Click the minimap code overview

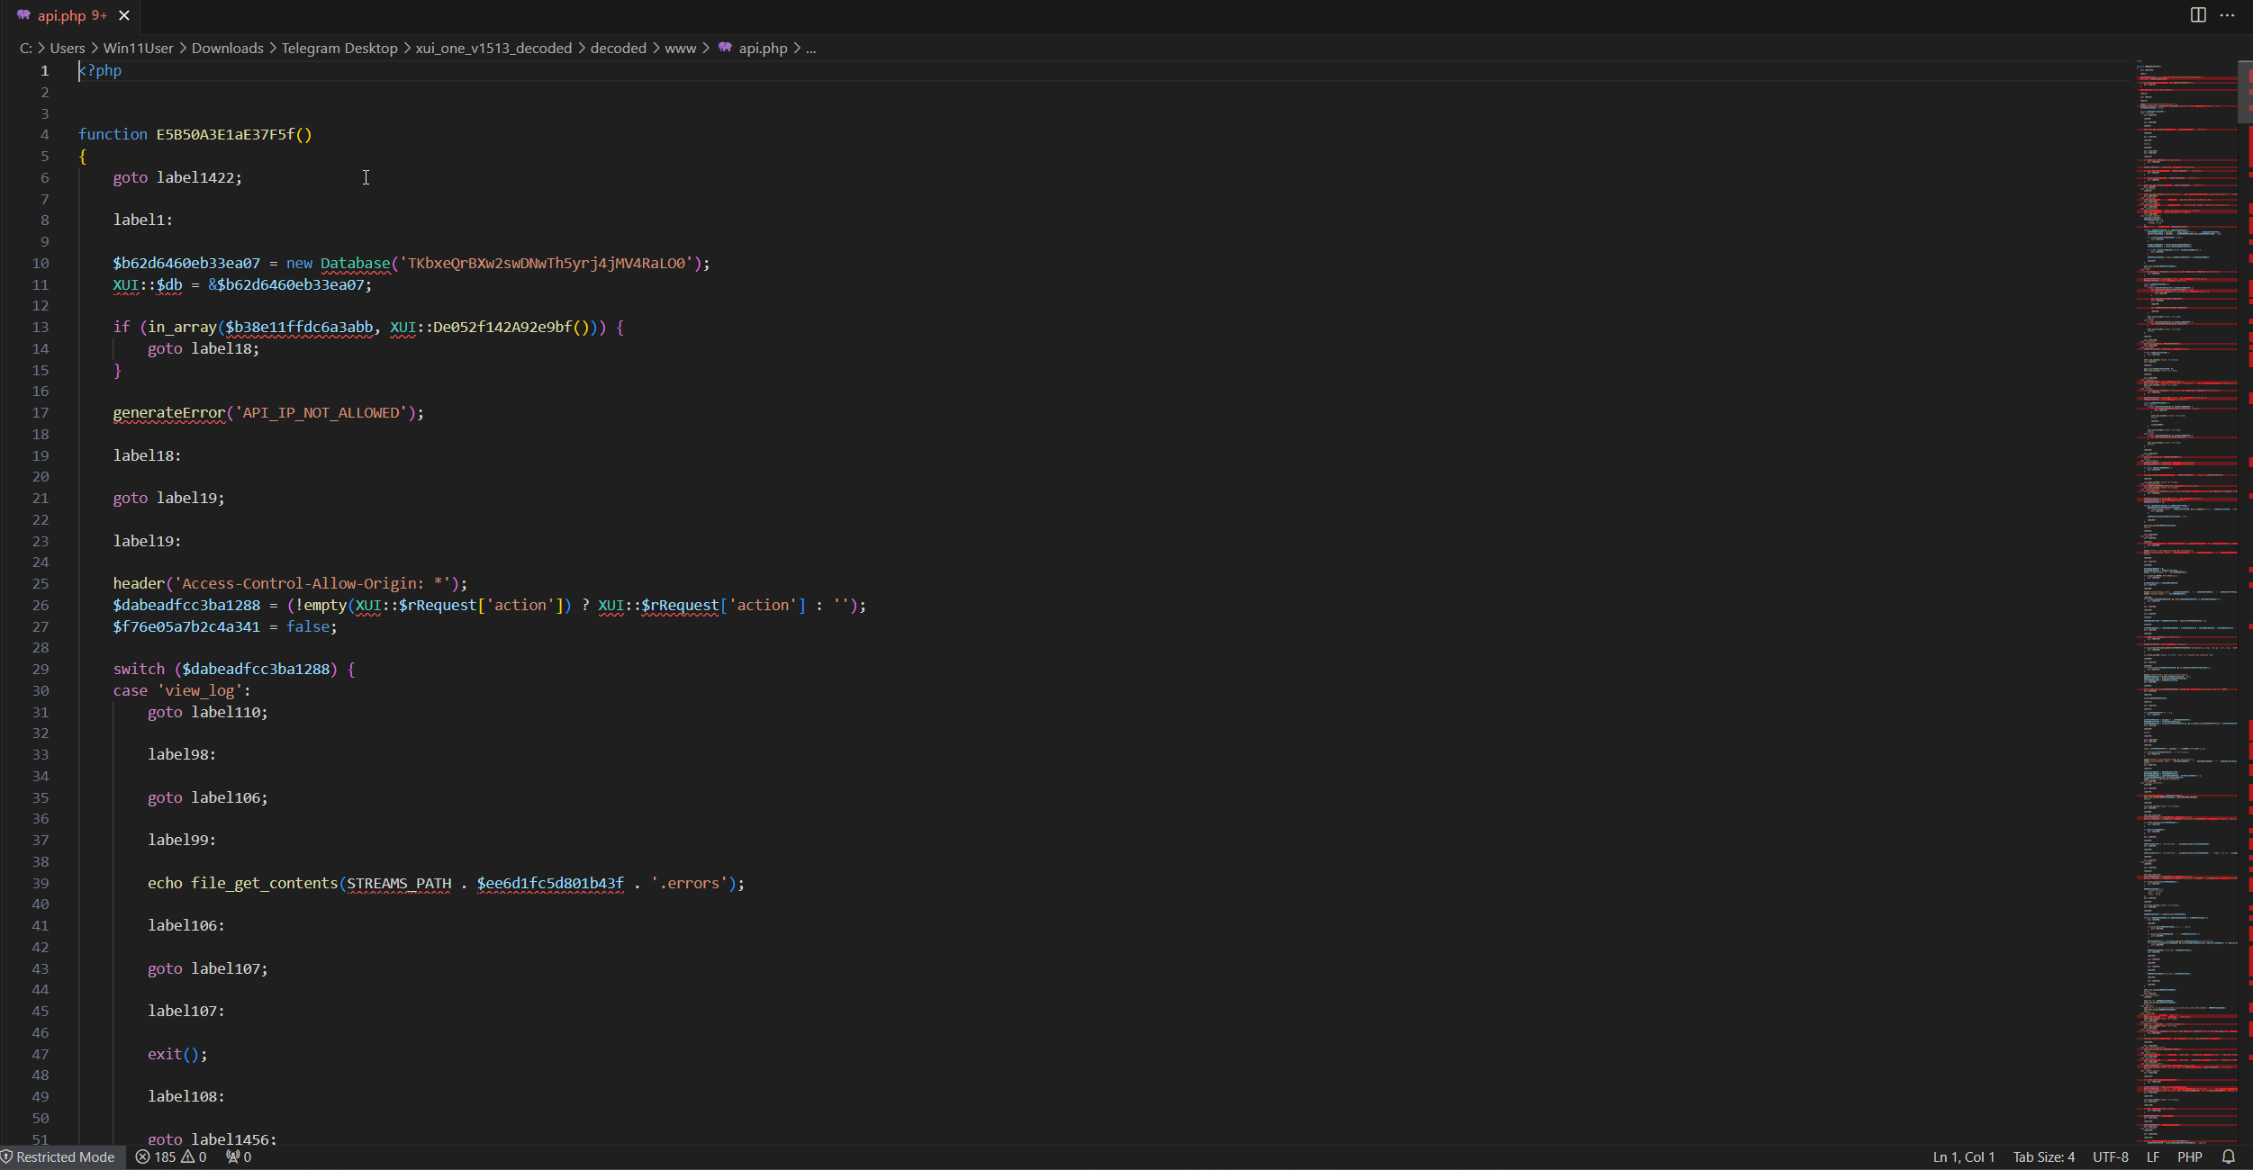[x=2185, y=603]
